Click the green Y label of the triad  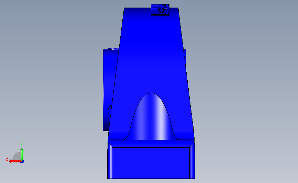click(21, 145)
